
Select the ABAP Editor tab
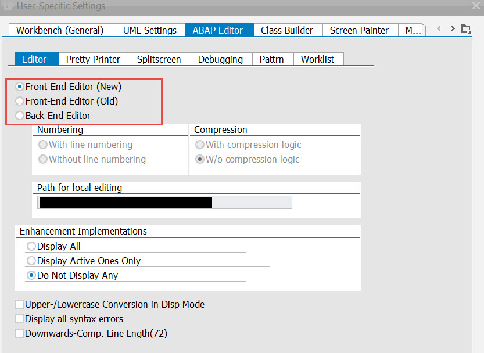pos(219,30)
